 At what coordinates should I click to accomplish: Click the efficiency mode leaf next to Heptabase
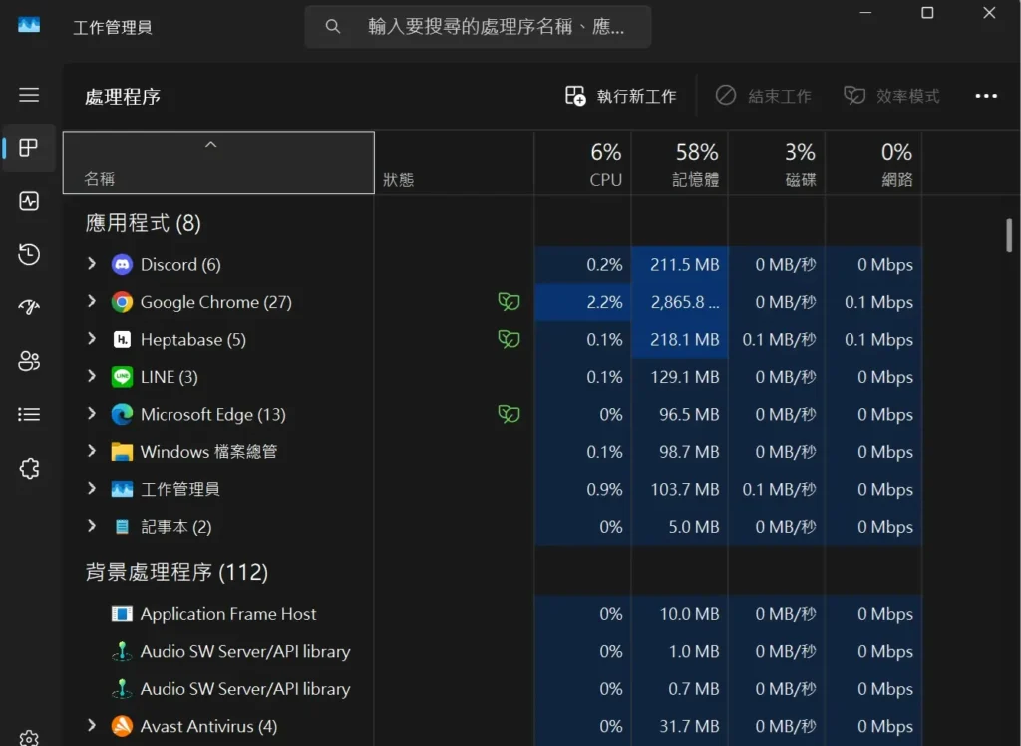click(x=509, y=339)
